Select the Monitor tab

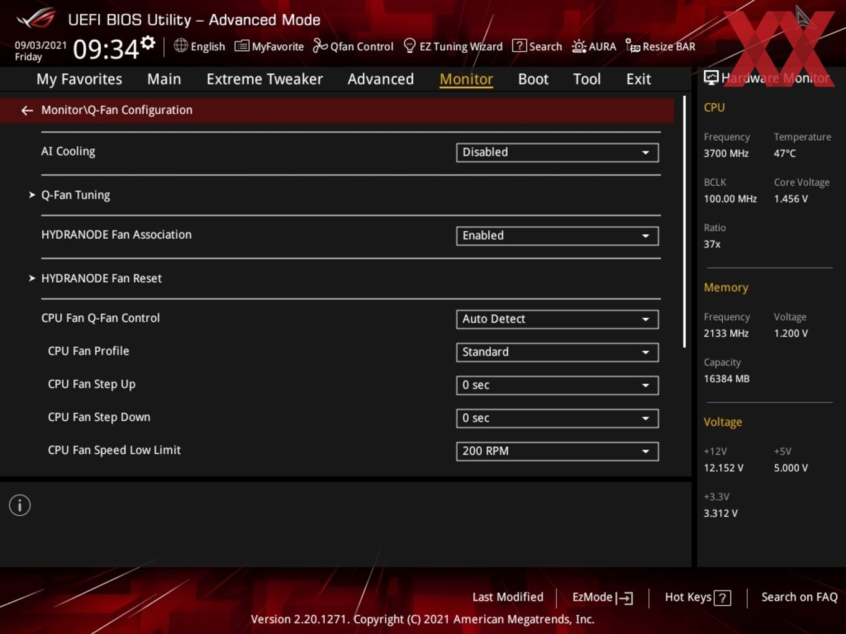click(x=467, y=79)
